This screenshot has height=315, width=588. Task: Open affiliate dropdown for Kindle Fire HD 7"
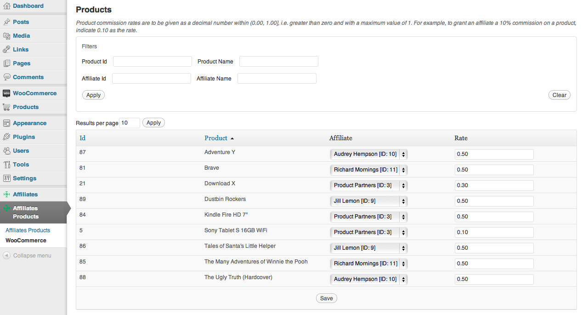click(368, 217)
